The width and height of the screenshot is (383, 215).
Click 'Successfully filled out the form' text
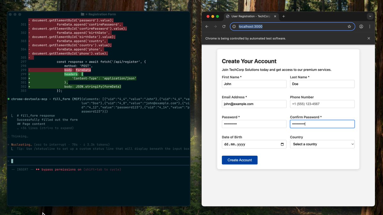click(47, 120)
